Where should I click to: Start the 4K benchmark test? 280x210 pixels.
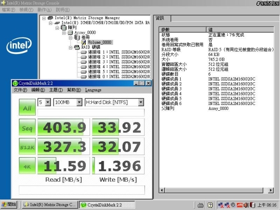click(x=27, y=165)
